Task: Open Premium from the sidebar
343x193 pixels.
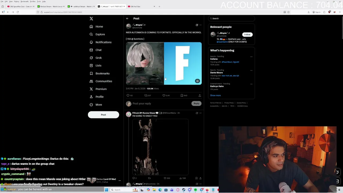Action: [98, 89]
